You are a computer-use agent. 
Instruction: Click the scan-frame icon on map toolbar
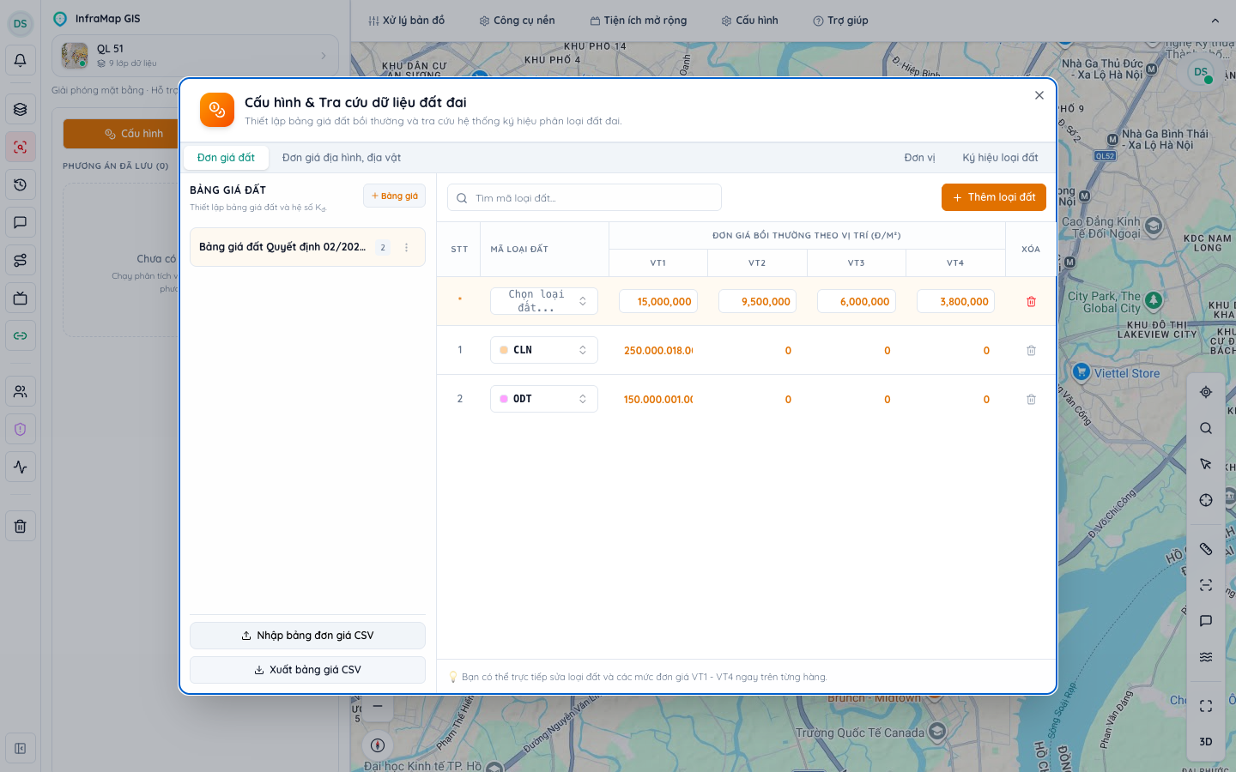[x=1206, y=585]
